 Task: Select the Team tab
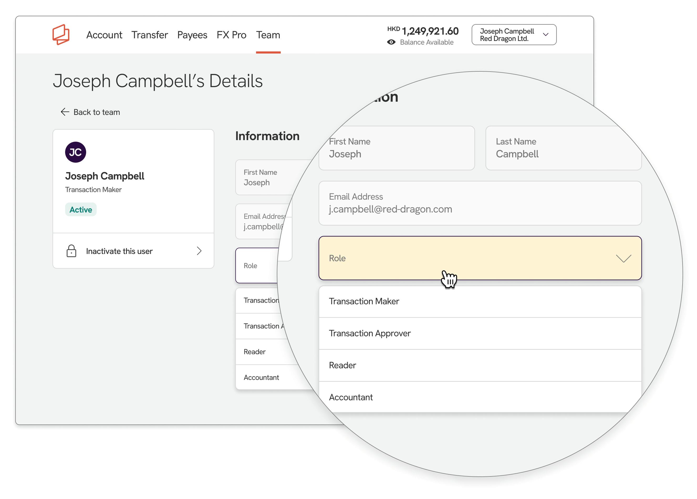(268, 35)
